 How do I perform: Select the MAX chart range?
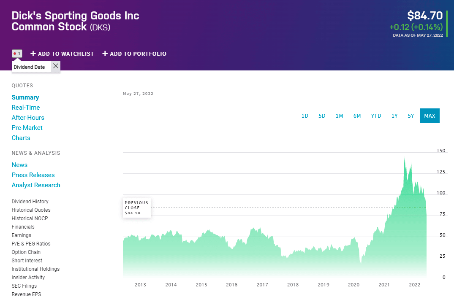[430, 116]
